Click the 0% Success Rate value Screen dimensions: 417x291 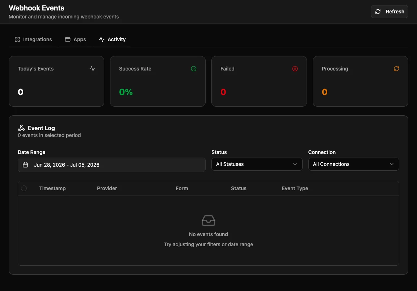(x=126, y=92)
